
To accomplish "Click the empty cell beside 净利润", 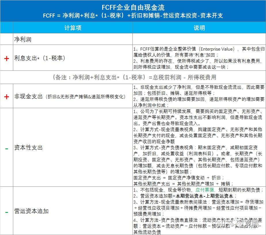I will [x=199, y=39].
